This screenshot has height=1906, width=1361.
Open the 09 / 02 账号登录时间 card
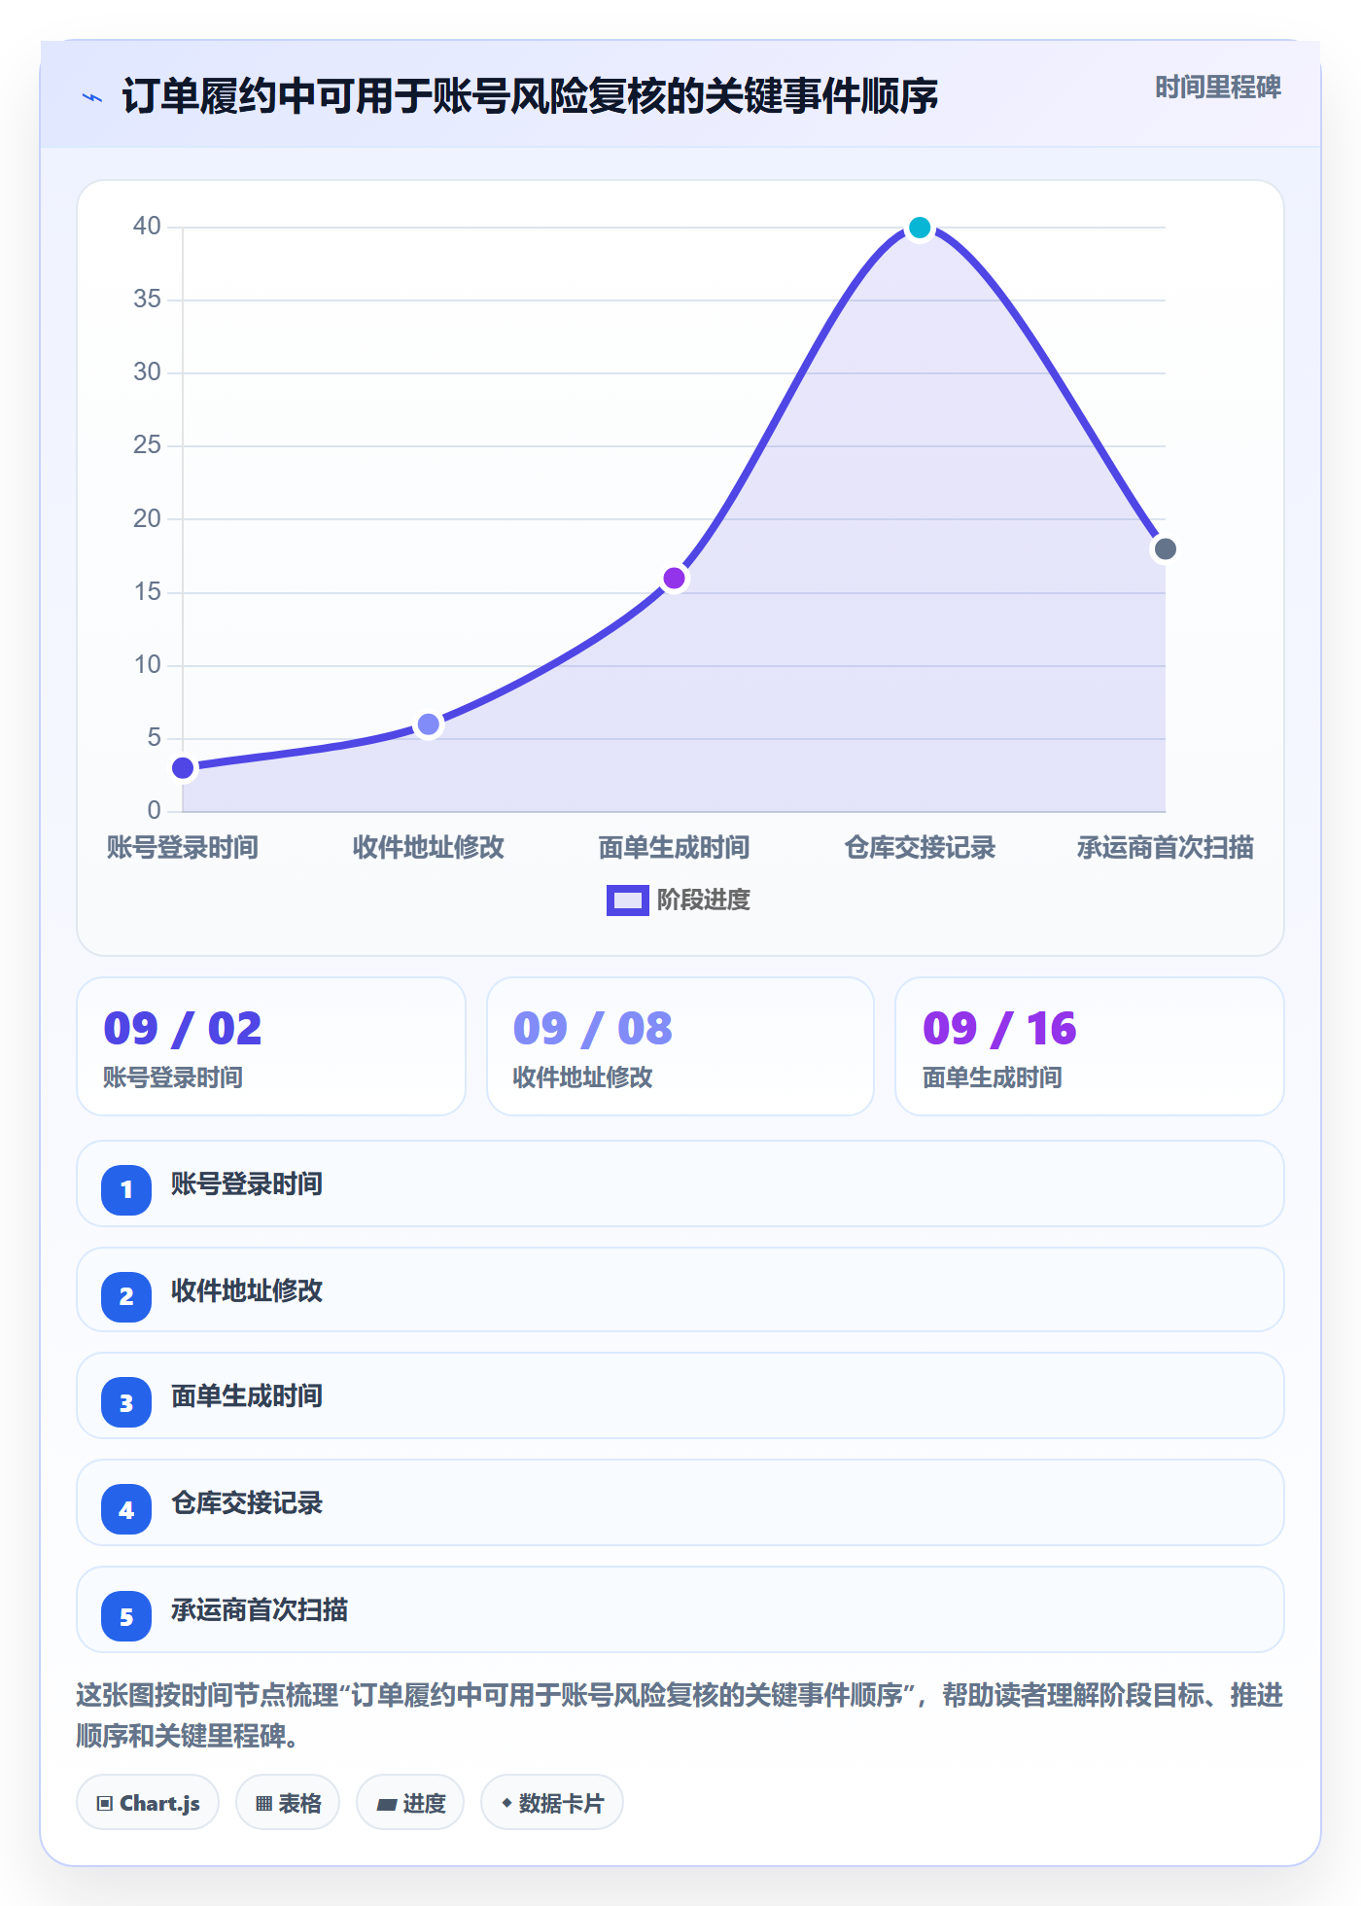click(271, 1046)
